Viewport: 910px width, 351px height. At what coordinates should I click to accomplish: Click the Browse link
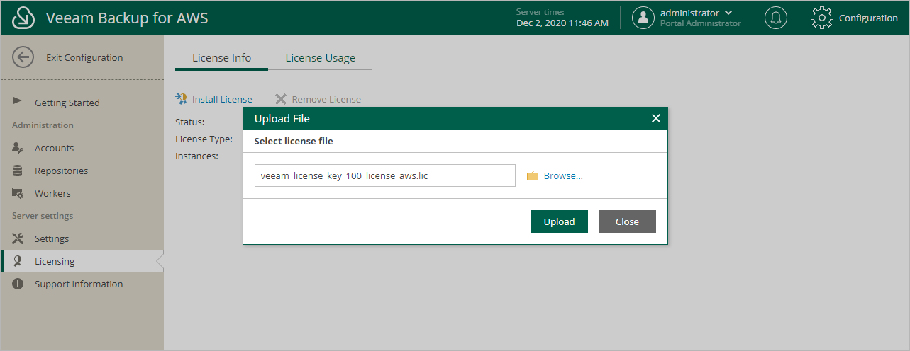[563, 176]
